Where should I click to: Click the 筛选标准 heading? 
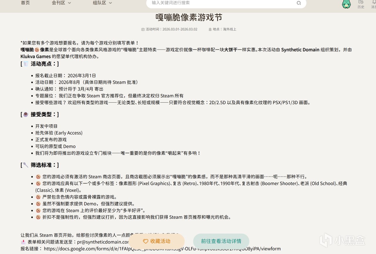pyautogui.click(x=40, y=165)
